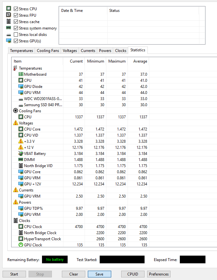Open the Currents tab

(88, 51)
